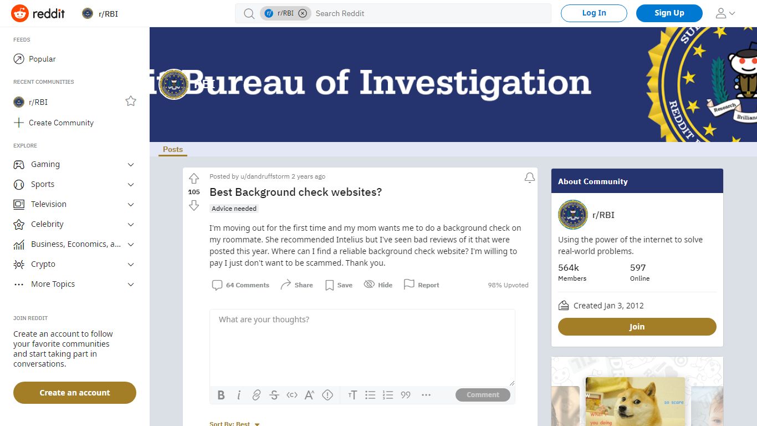757x426 pixels.
Task: Open the 64 Comments link
Action: (x=241, y=285)
